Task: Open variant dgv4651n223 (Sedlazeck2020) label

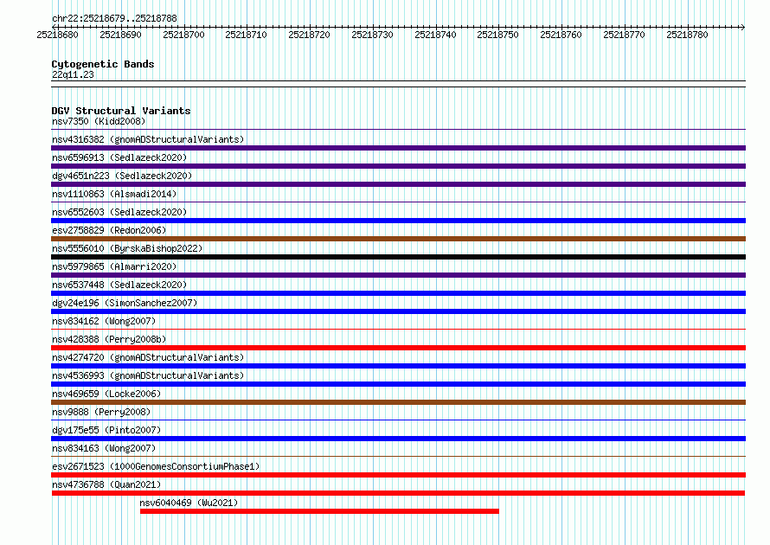Action: tap(122, 176)
